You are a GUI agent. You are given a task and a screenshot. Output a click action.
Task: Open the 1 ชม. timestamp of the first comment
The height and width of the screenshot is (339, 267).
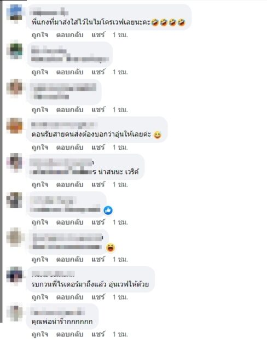pyautogui.click(x=120, y=35)
